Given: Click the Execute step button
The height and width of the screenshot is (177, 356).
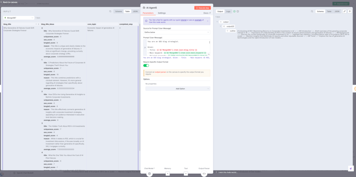Looking at the screenshot, I should 202,8.
